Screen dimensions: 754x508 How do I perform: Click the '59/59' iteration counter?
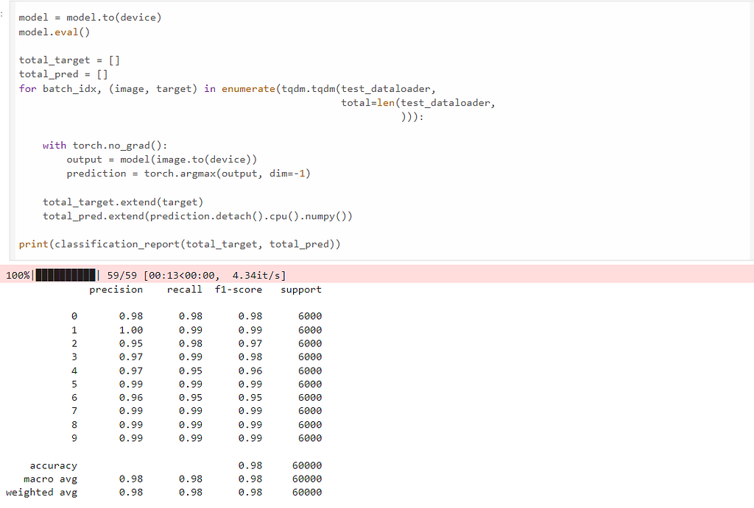coord(121,275)
